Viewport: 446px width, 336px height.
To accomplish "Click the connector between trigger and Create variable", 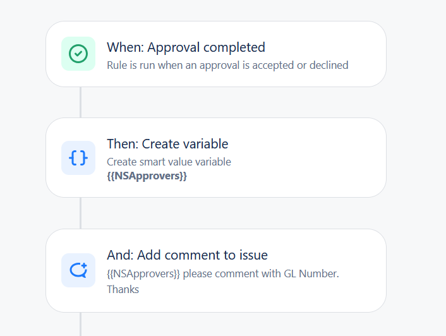I will [x=80, y=102].
